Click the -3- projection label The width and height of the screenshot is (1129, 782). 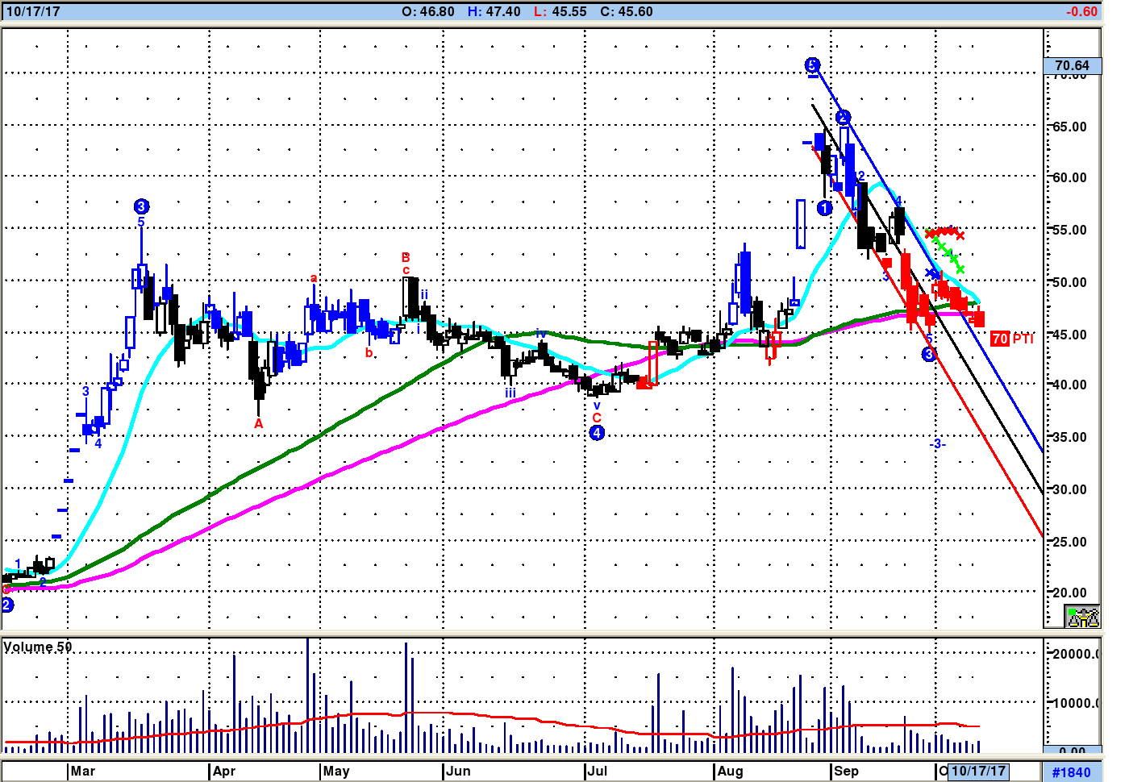[937, 444]
